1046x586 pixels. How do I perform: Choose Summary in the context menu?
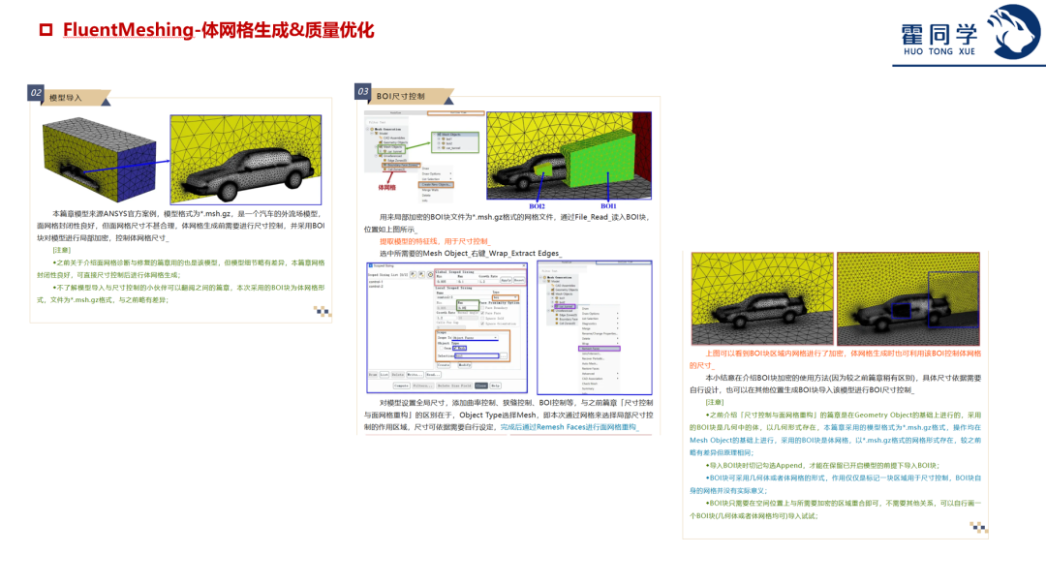(x=588, y=388)
